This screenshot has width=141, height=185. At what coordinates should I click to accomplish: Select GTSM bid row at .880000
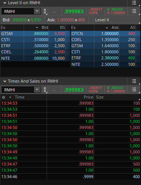click(x=35, y=33)
